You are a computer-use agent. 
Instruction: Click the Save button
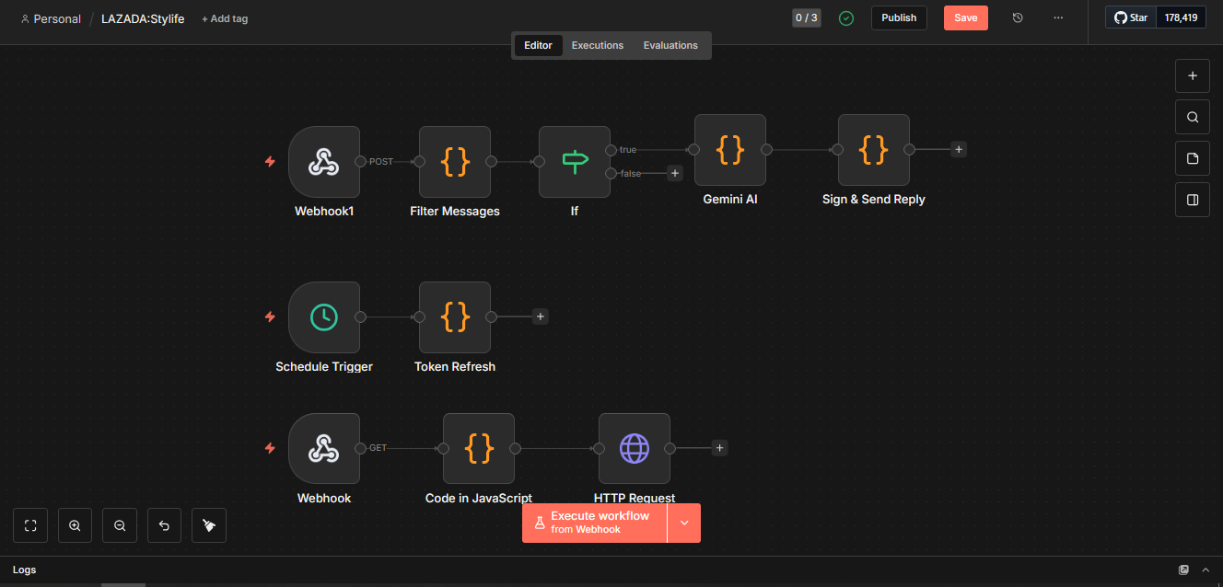[x=966, y=18]
